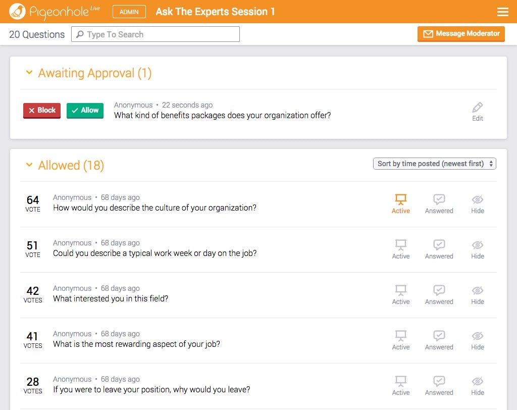Open the 'Sort by time posted' dropdown
Viewport: 517px width, 410px height.
[x=434, y=164]
